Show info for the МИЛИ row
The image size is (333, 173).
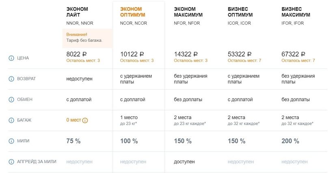pyautogui.click(x=11, y=141)
